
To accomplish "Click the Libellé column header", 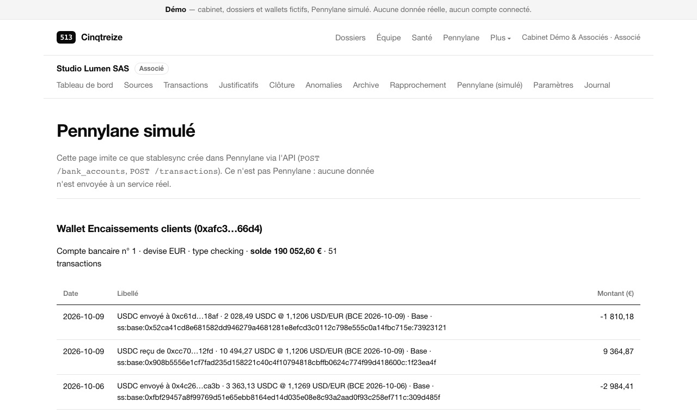I will coord(127,294).
